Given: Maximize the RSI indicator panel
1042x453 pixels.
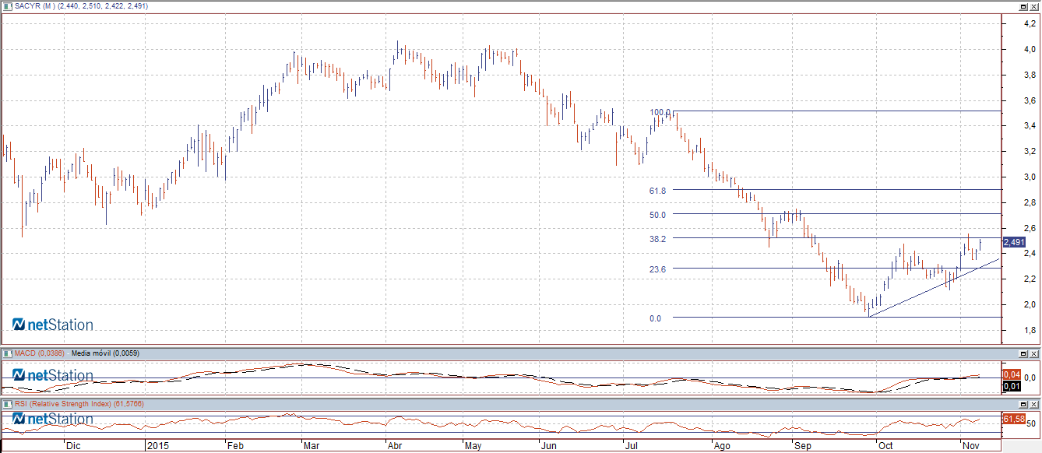Looking at the screenshot, I should 1024,405.
